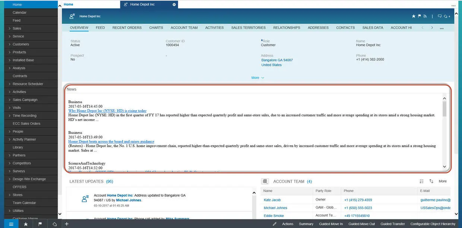Expand the Competitors sidebar section
This screenshot has width=462, height=228.
[9, 163]
